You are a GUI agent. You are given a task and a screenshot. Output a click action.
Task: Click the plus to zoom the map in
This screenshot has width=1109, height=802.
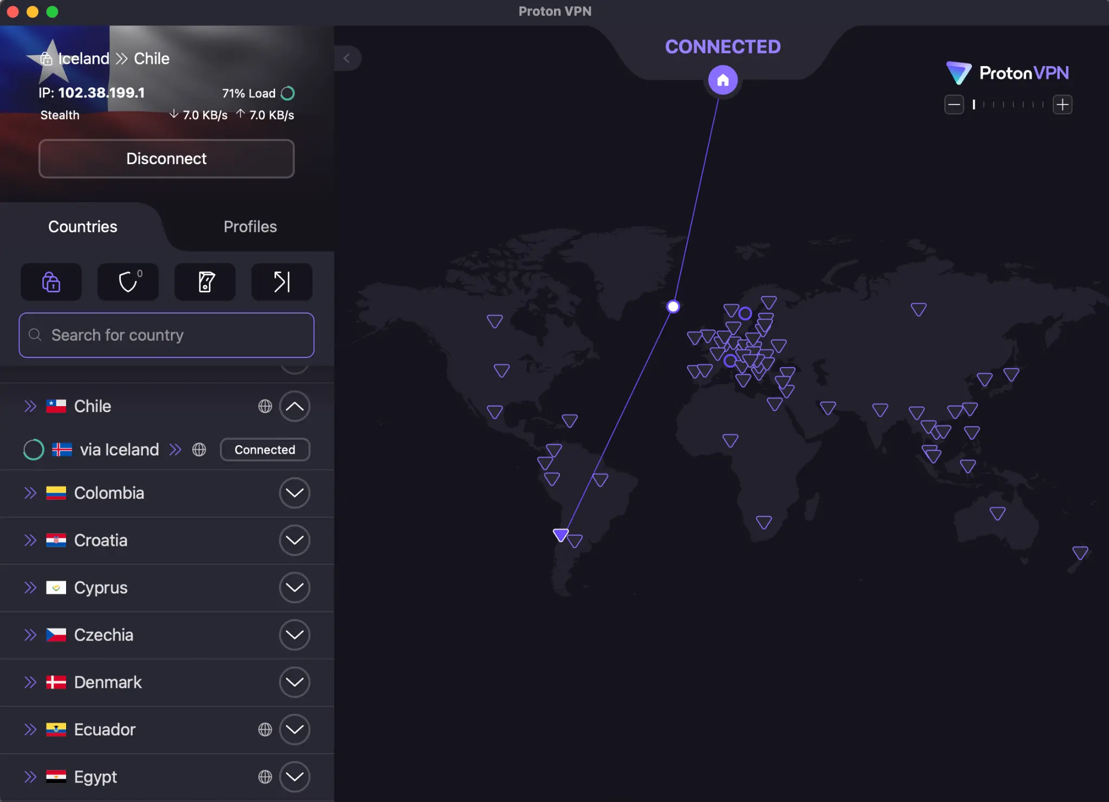(x=1062, y=105)
